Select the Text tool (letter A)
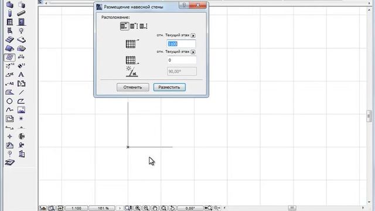The width and height of the screenshot is (375, 211). (x=21, y=74)
